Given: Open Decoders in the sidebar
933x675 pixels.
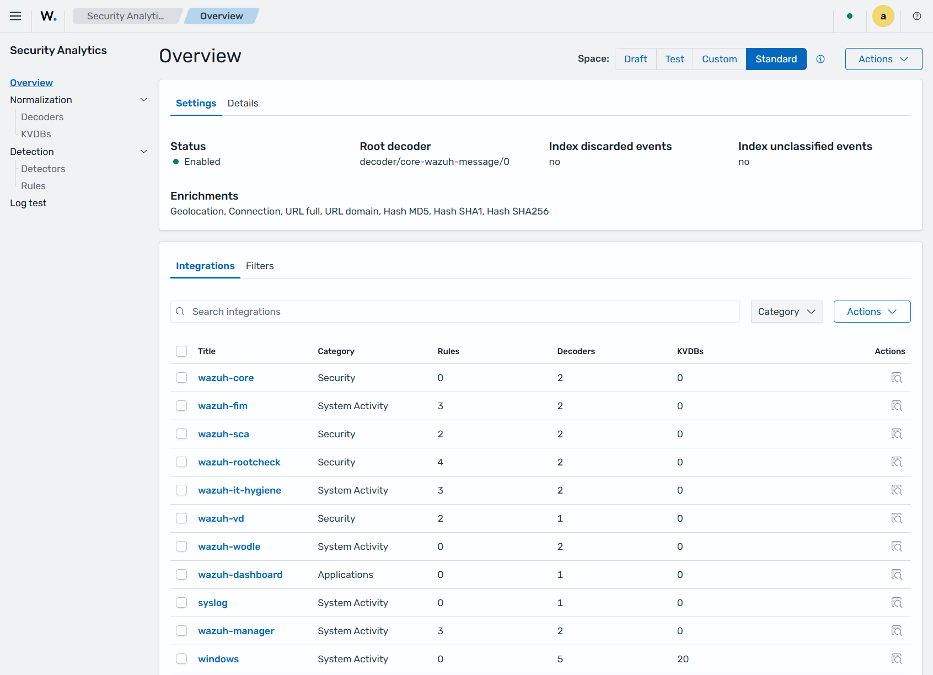Looking at the screenshot, I should coord(42,117).
